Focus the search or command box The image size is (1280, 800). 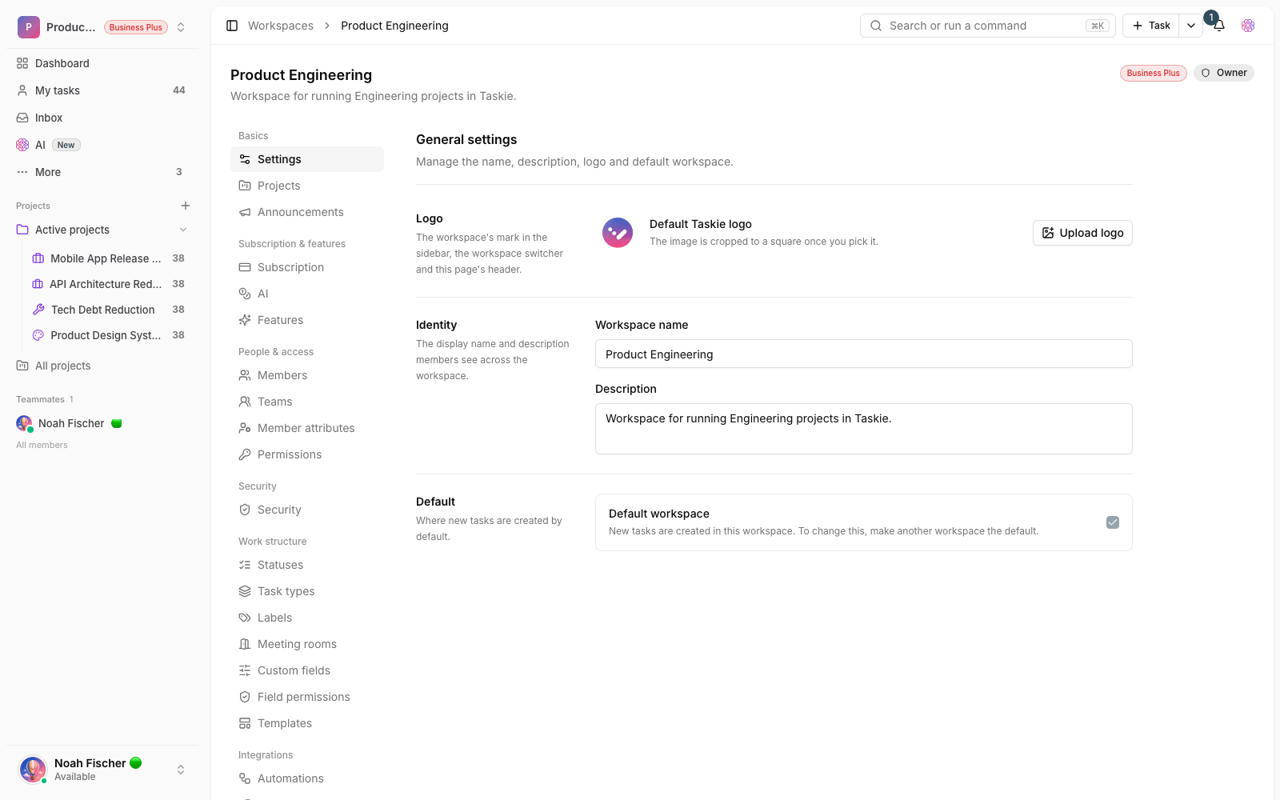point(988,26)
